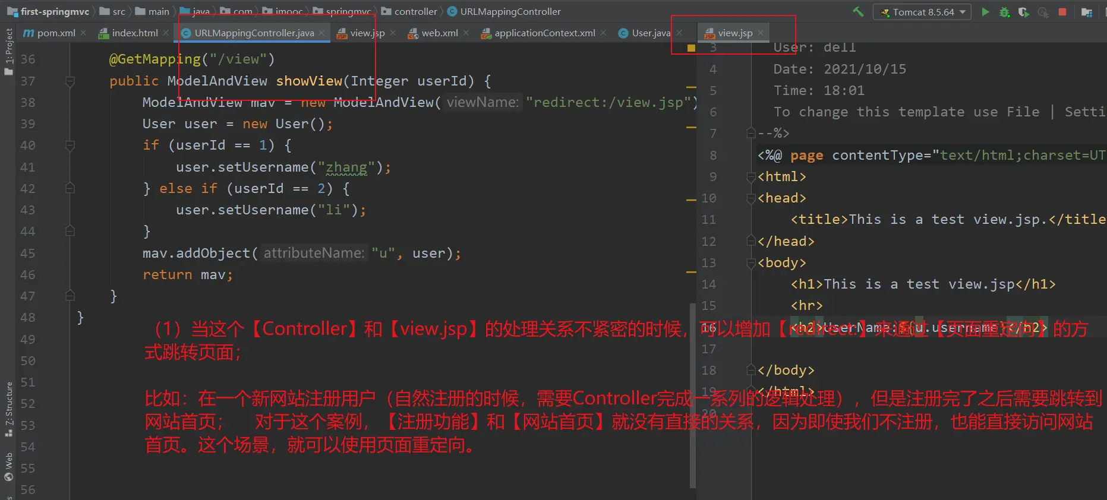Image resolution: width=1107 pixels, height=500 pixels.
Task: Fold the html tag at line 9
Action: click(751, 177)
